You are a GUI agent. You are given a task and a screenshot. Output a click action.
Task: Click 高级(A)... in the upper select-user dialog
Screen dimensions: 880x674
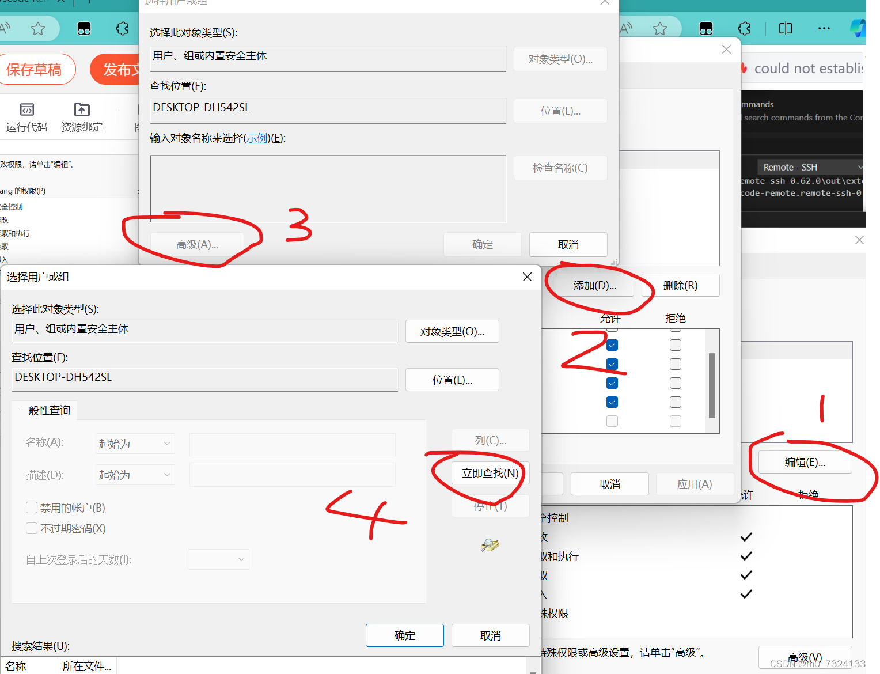click(x=197, y=245)
